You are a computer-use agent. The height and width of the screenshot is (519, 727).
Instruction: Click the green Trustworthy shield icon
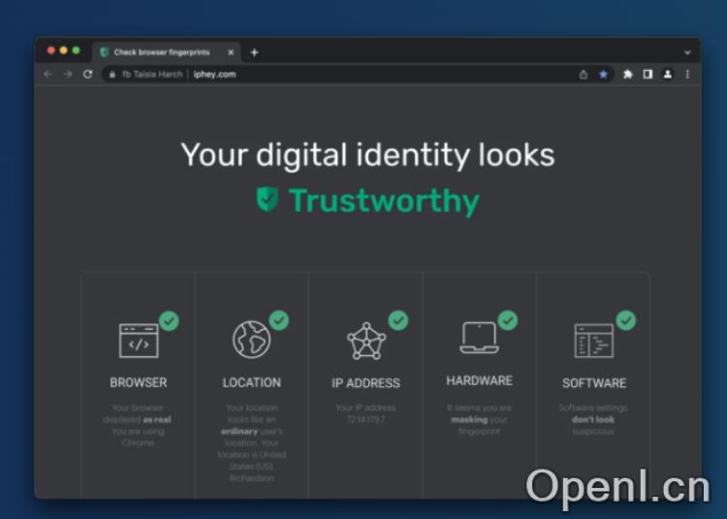click(x=267, y=200)
